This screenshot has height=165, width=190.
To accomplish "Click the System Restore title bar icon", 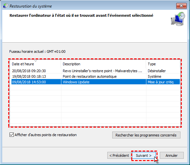I will pyautogui.click(x=6, y=6).
